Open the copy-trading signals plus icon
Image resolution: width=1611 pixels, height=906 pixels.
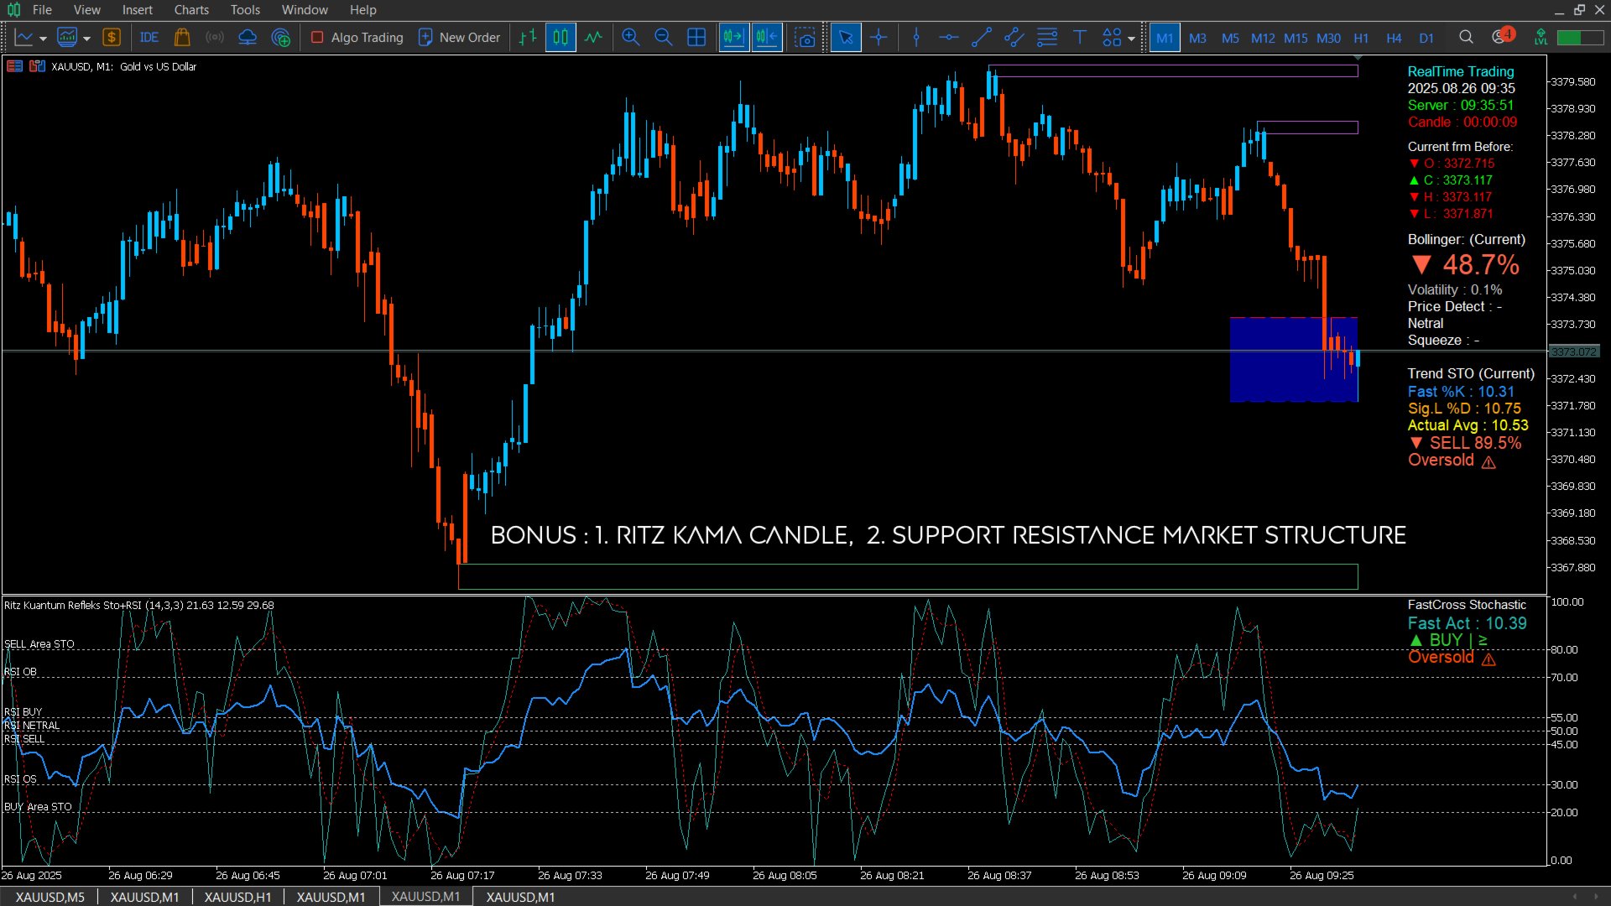click(x=281, y=38)
